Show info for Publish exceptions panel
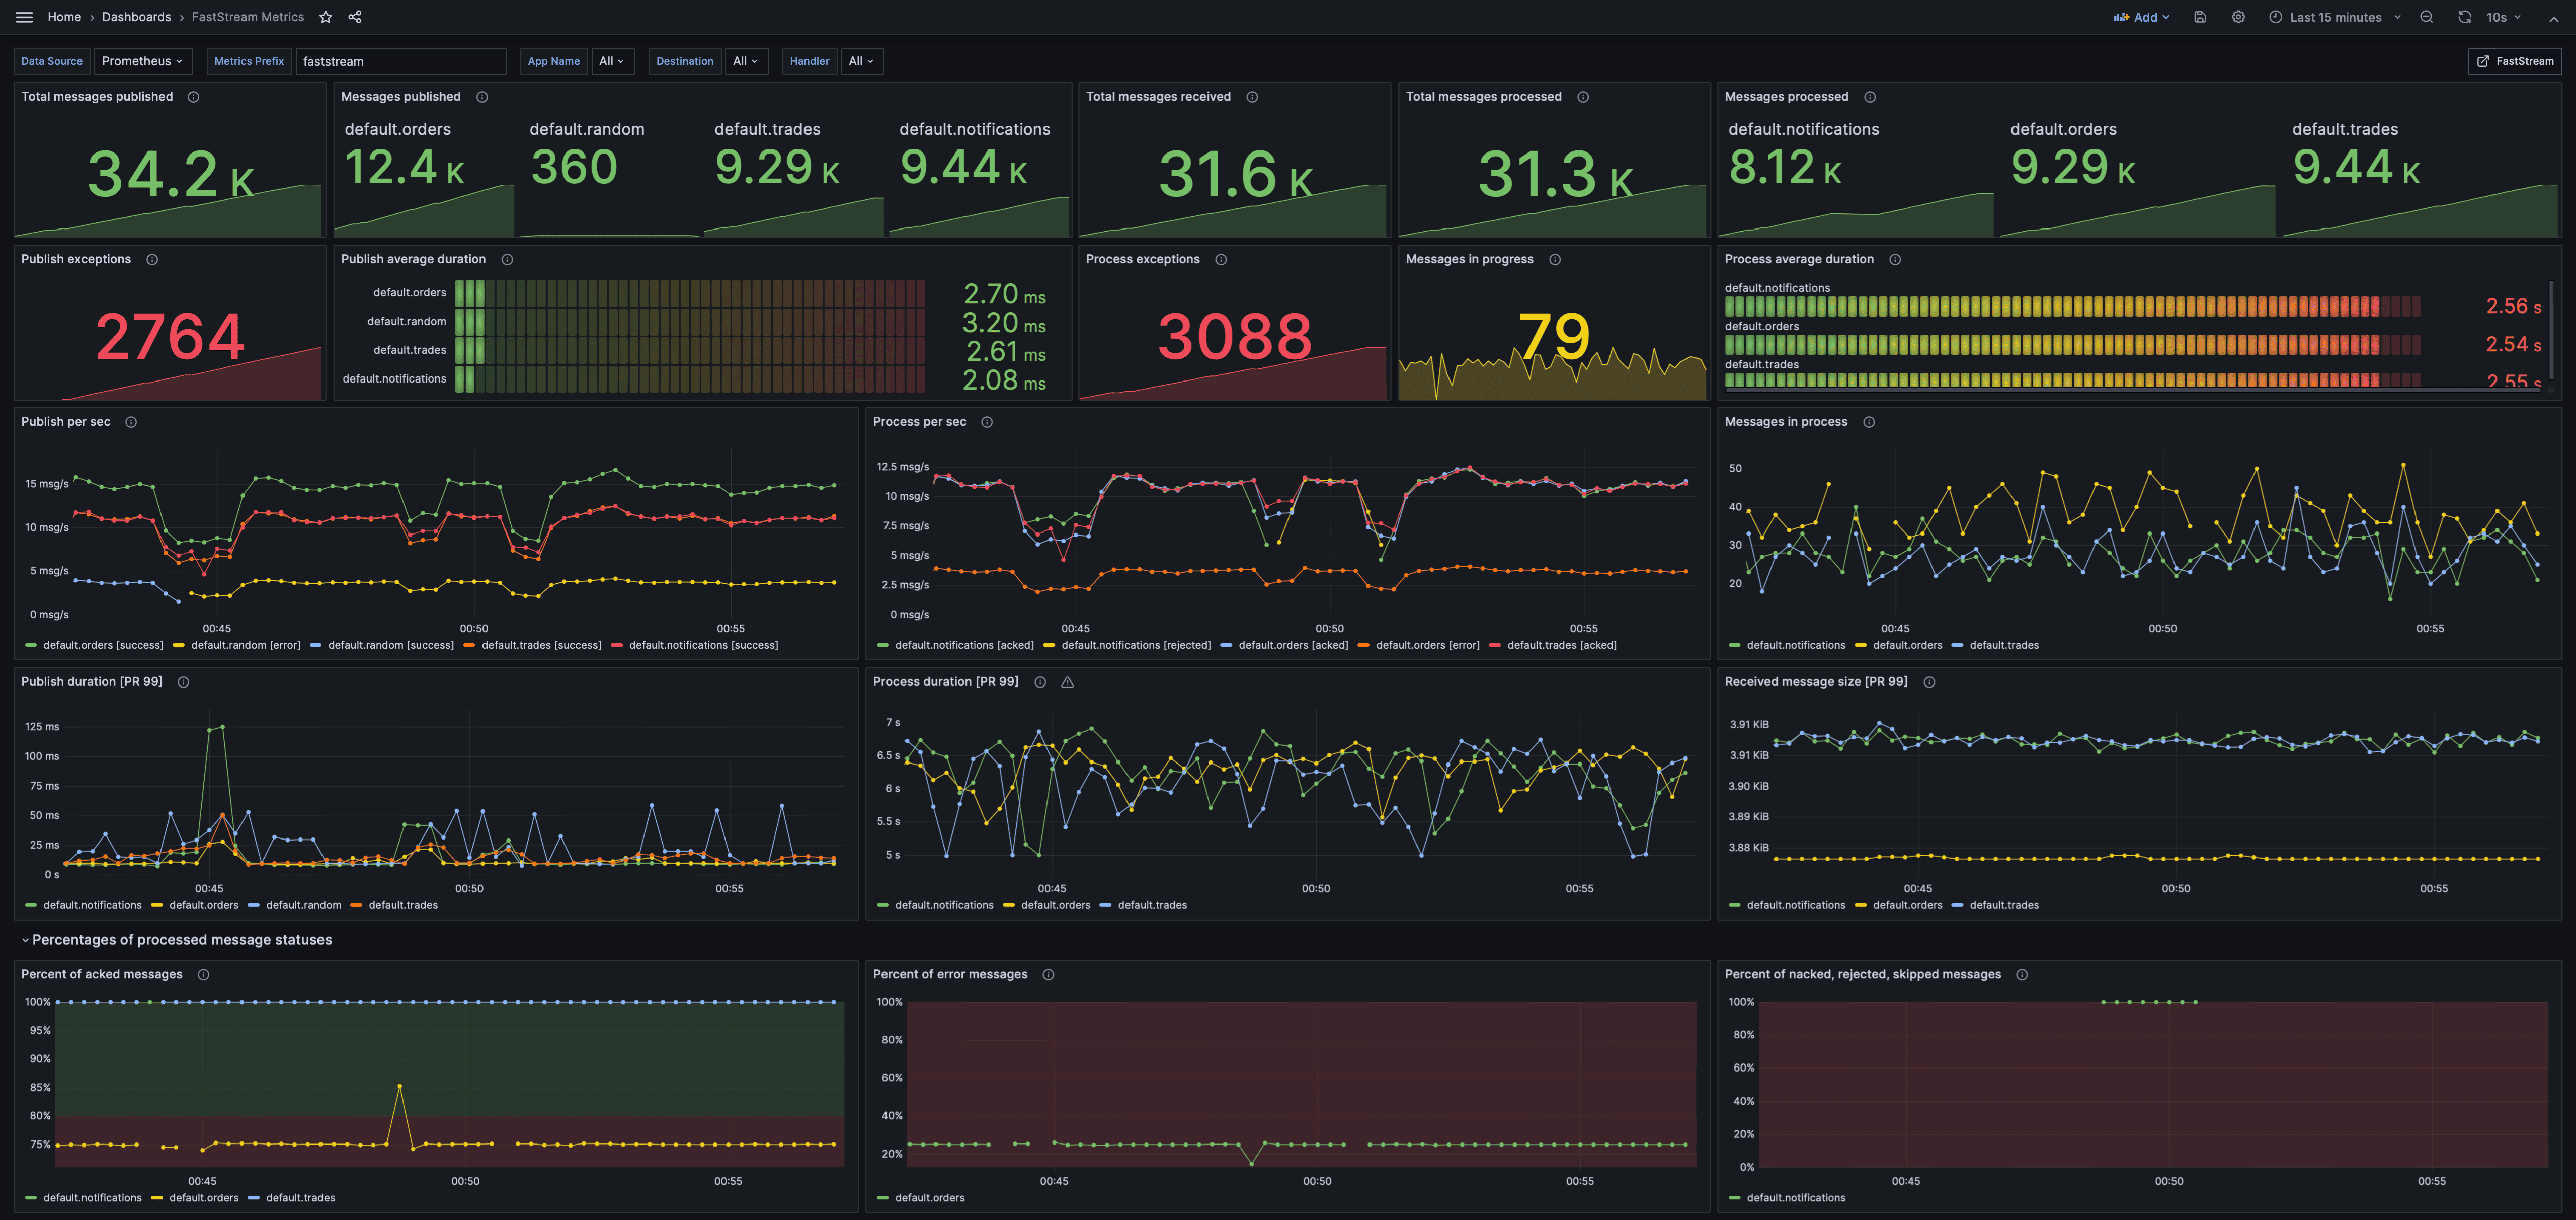This screenshot has width=2576, height=1220. tap(152, 260)
